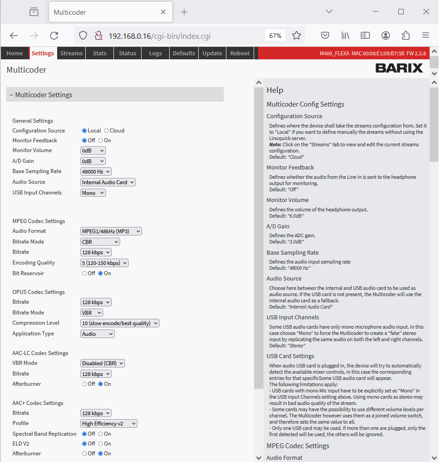Go back using the browser back arrow
Viewport: 439px width, 462px height.
click(x=14, y=36)
